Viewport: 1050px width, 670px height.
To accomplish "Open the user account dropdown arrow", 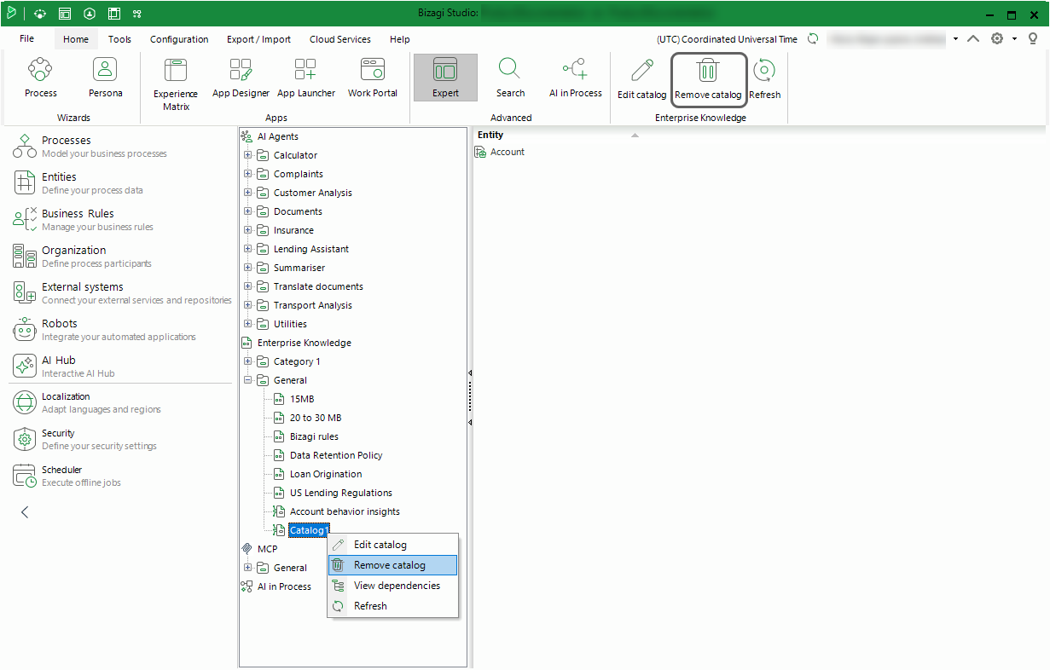I will (955, 39).
